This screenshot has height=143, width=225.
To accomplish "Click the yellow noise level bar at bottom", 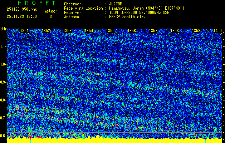I will click(x=114, y=140).
